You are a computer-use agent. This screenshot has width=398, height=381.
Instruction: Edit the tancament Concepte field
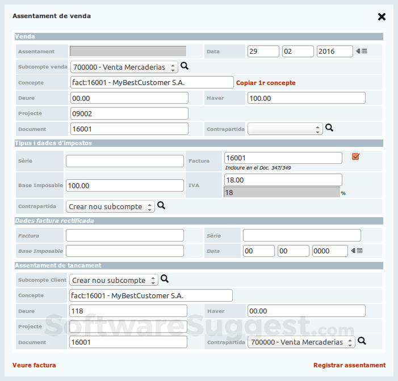pos(151,295)
